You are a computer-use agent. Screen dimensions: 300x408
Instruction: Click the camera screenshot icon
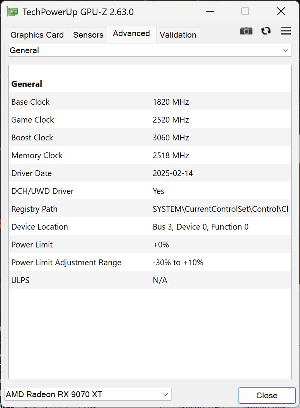[x=246, y=31]
